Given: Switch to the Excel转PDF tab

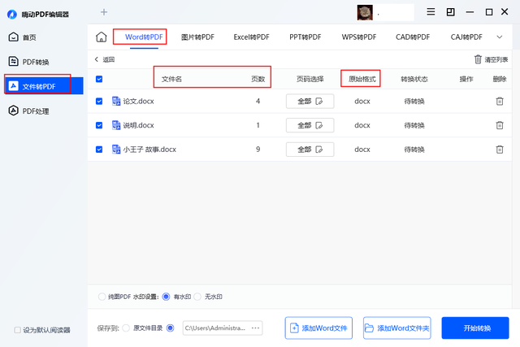Looking at the screenshot, I should click(x=251, y=37).
